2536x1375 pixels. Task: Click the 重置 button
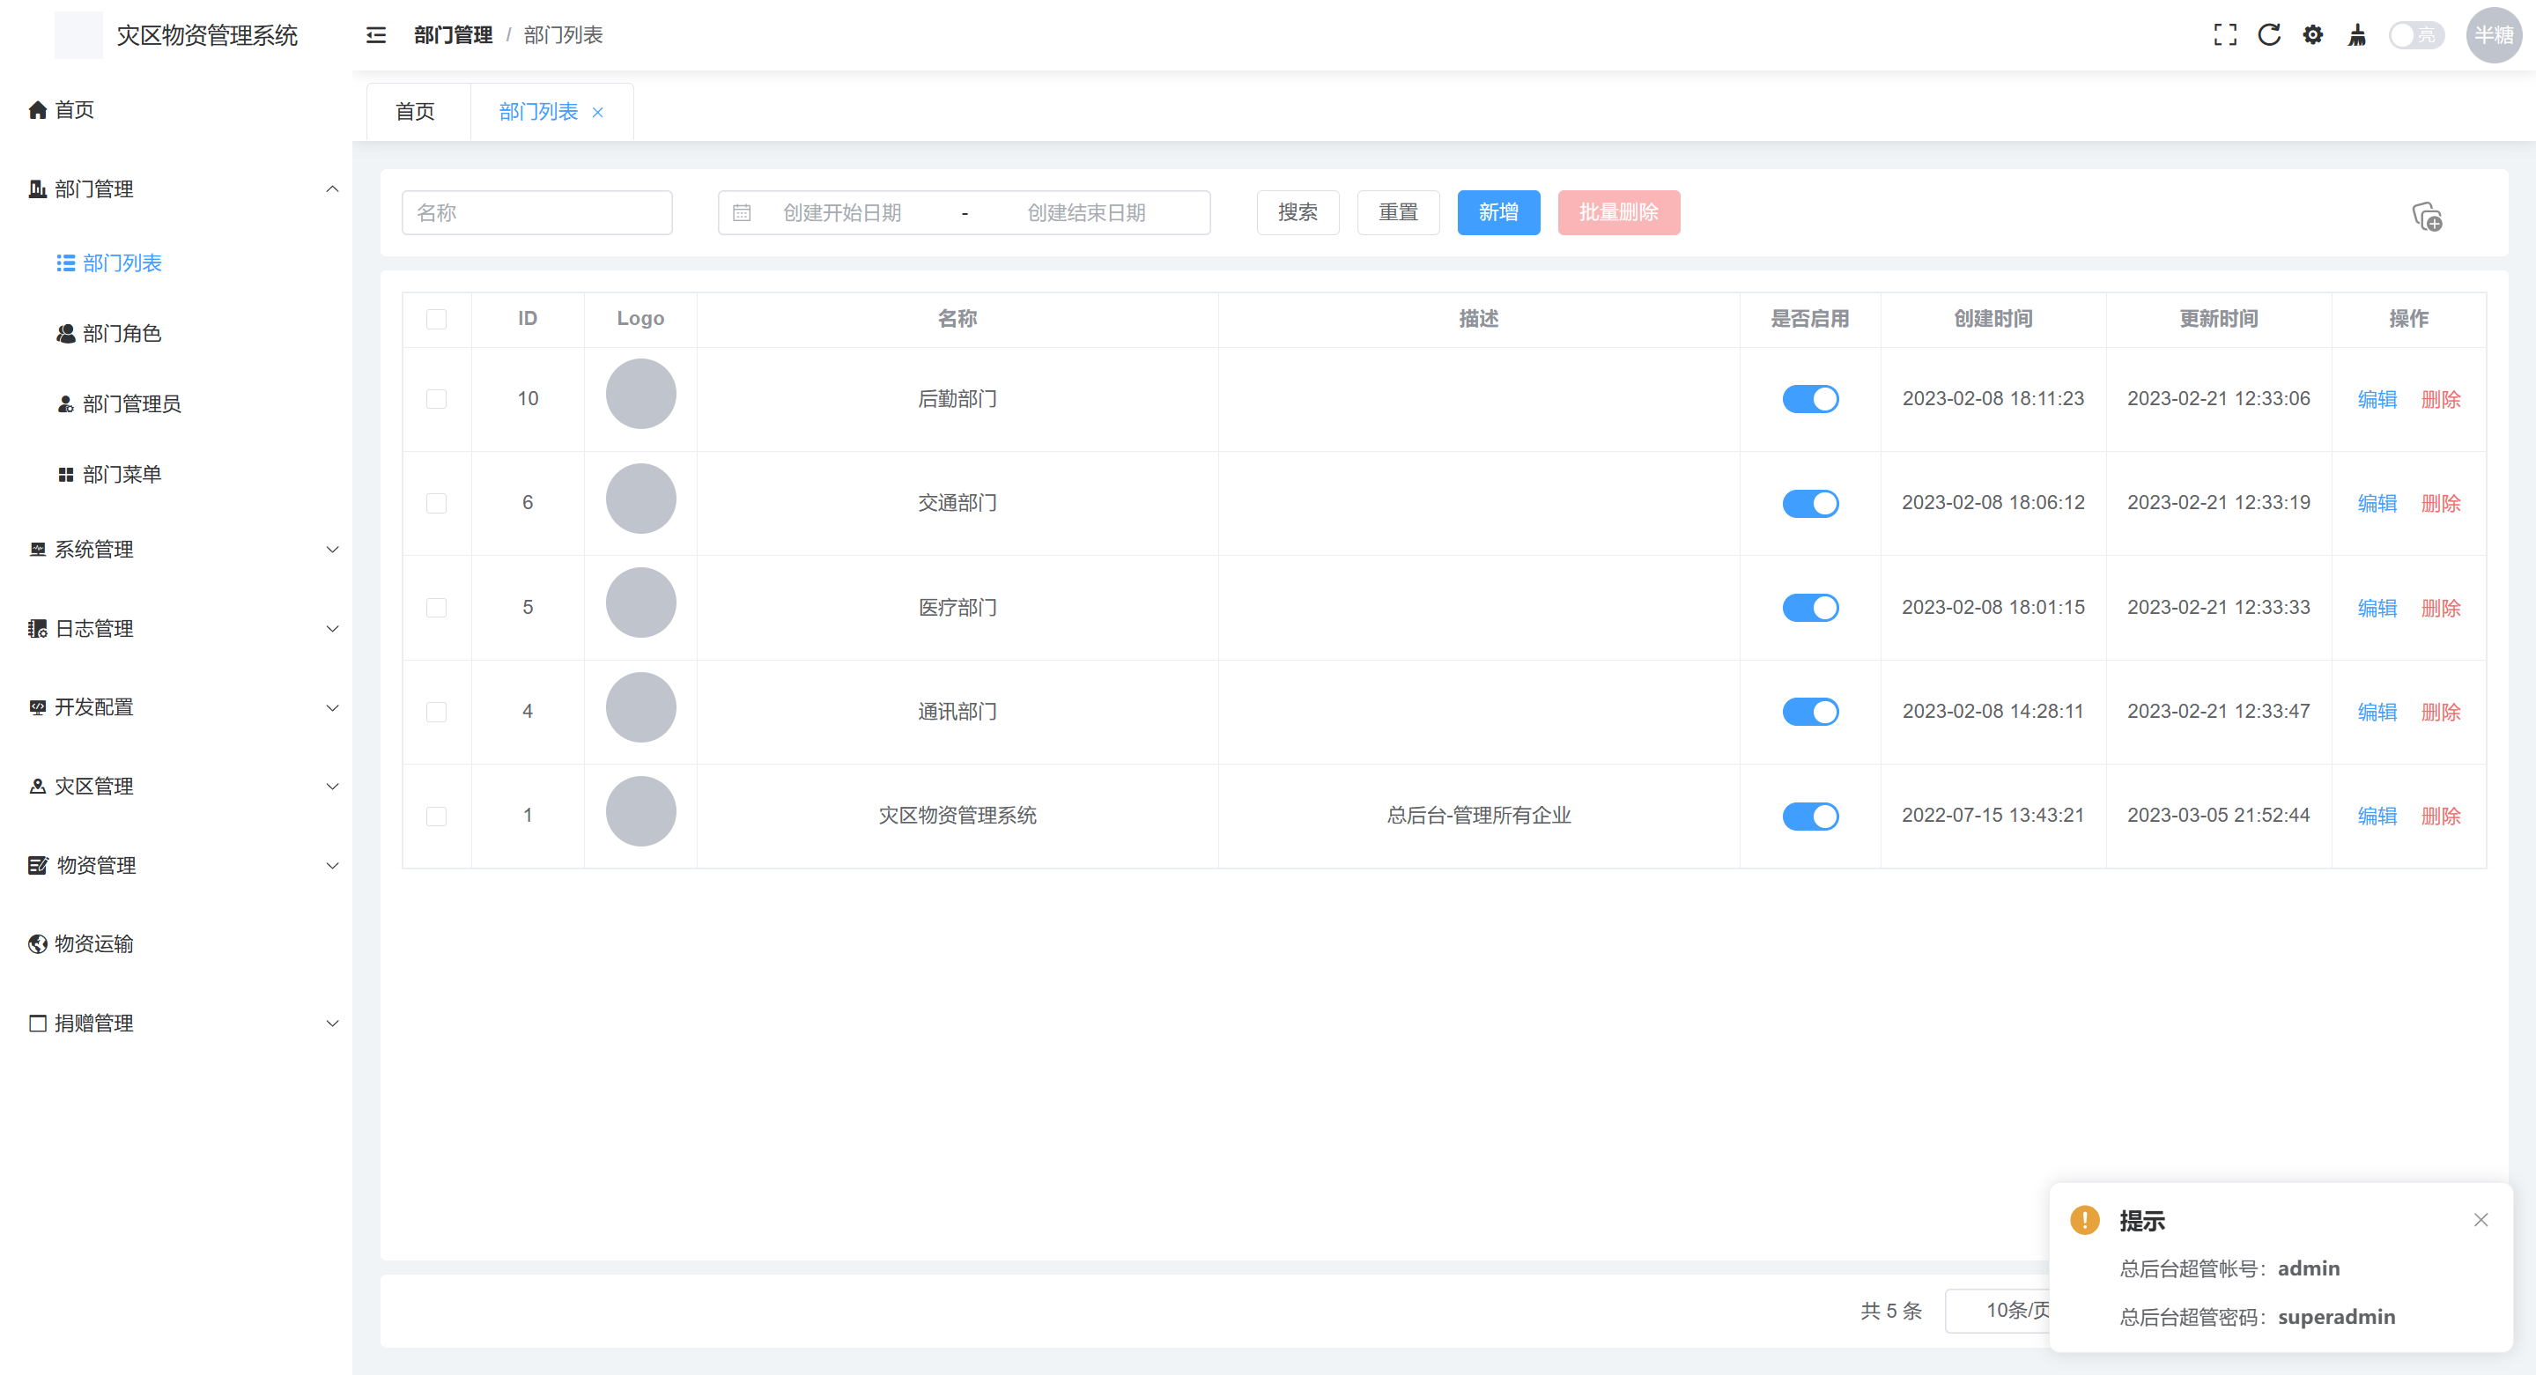[x=1398, y=212]
